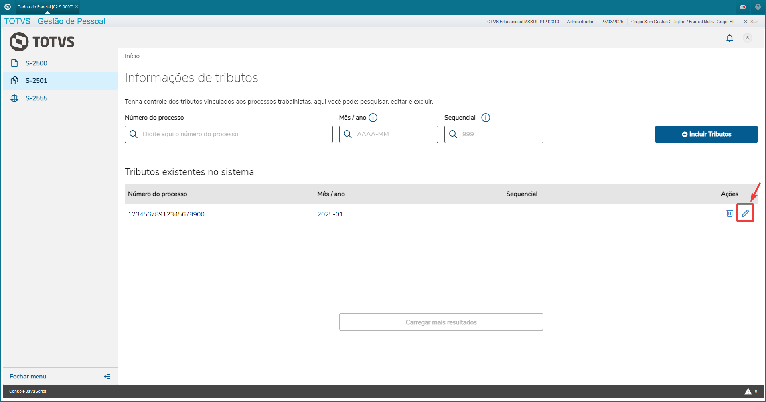The height and width of the screenshot is (402, 766).
Task: Click the pencil edit icon for the tribute row
Action: (745, 213)
